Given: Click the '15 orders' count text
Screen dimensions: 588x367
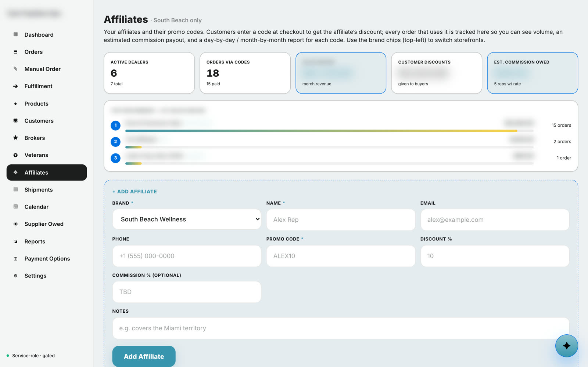Looking at the screenshot, I should [x=561, y=126].
